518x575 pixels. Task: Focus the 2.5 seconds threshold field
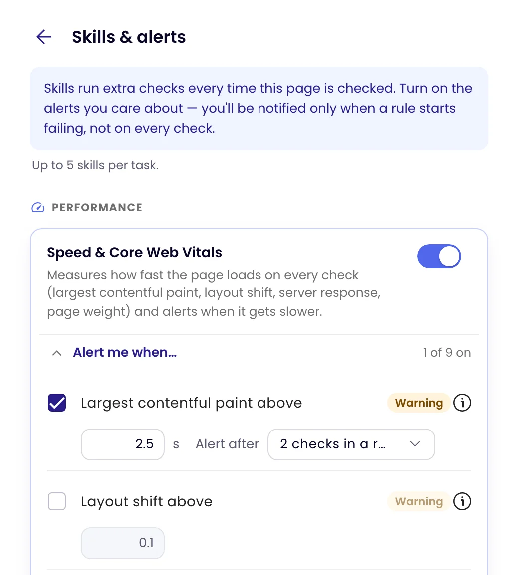pyautogui.click(x=123, y=444)
